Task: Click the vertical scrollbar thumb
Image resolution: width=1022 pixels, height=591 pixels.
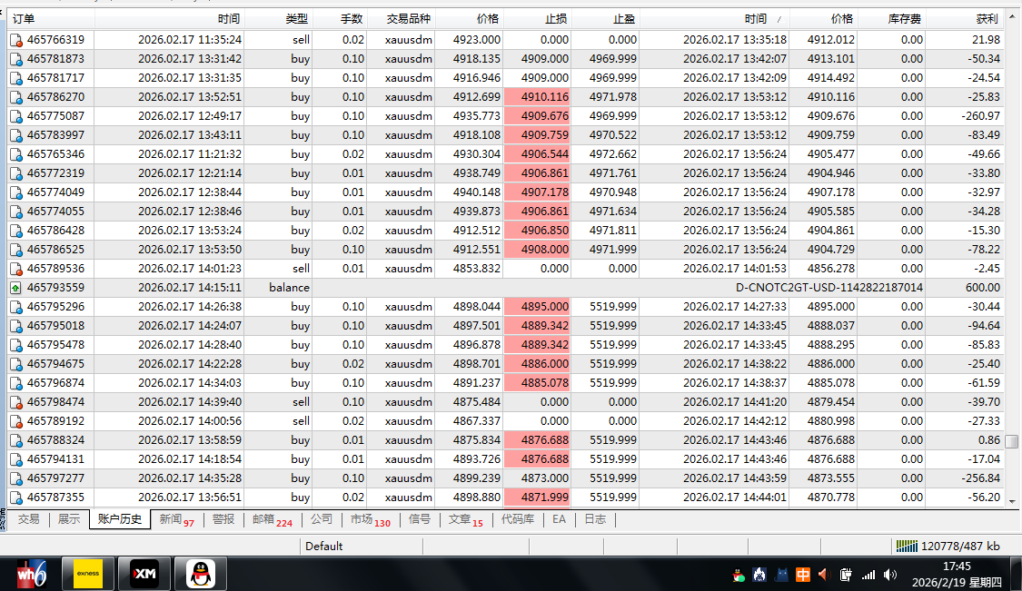Action: coord(1012,441)
